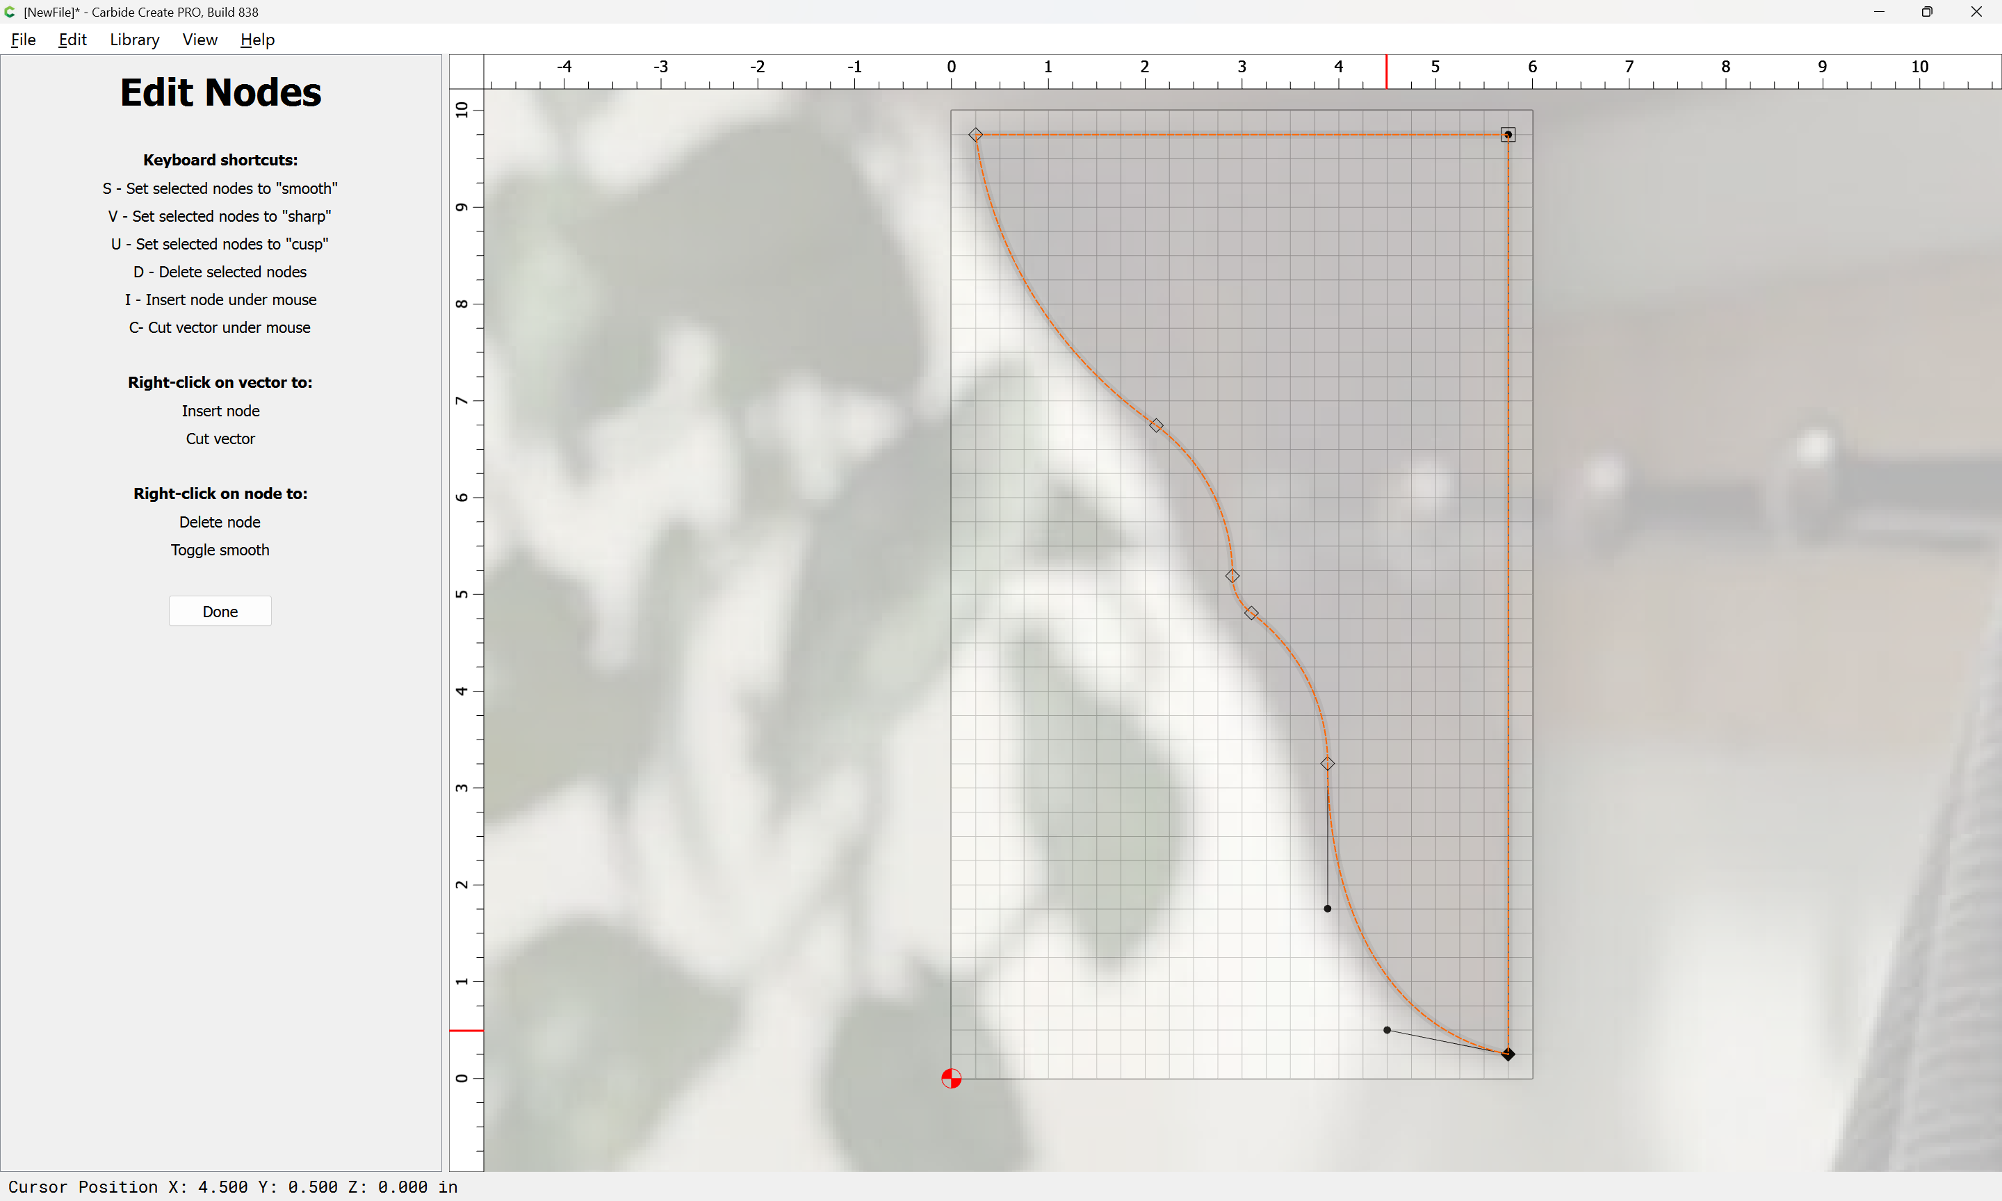Select the top-right square node
The image size is (2002, 1201).
(1508, 135)
